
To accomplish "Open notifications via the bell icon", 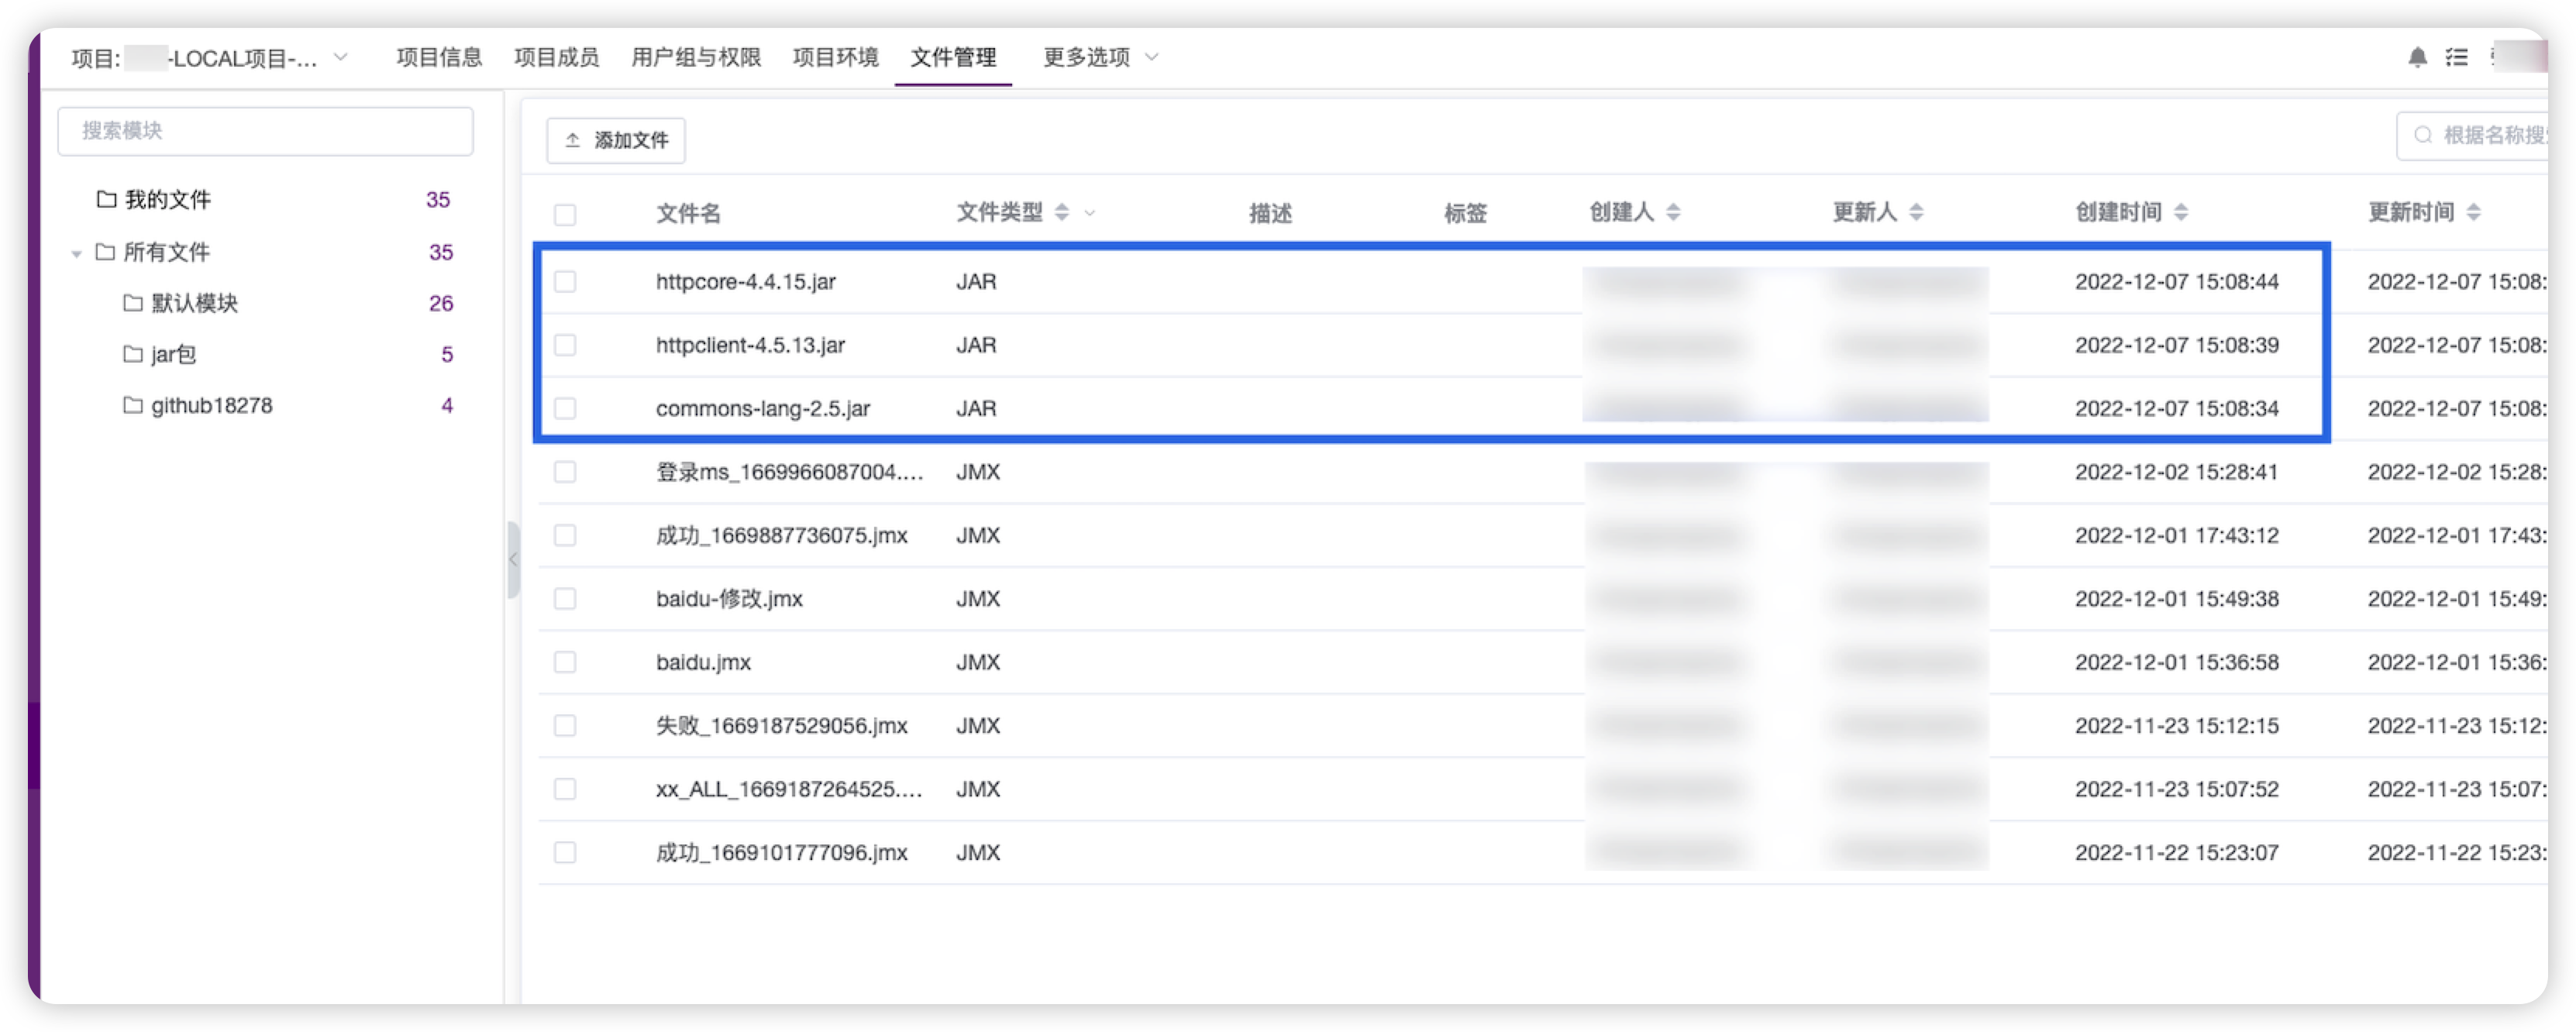I will coord(2418,57).
